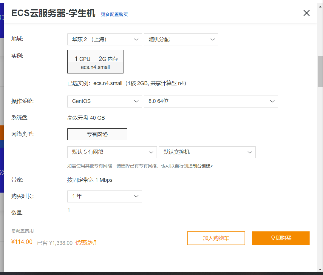The height and width of the screenshot is (275, 323).
Task: Open the 华东 2 (上海) region dropdown
Action: pyautogui.click(x=105, y=39)
